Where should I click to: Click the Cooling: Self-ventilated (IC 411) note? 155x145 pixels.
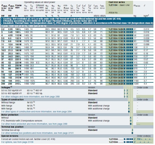tap(61, 19)
